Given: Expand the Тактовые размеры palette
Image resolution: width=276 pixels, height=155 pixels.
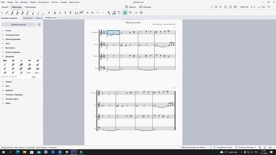Looking at the screenshot, I should (3, 39).
